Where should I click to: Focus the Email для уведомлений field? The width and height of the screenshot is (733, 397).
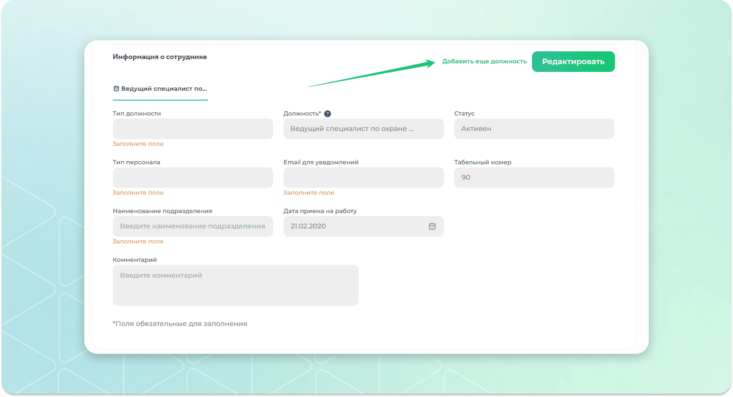point(364,178)
